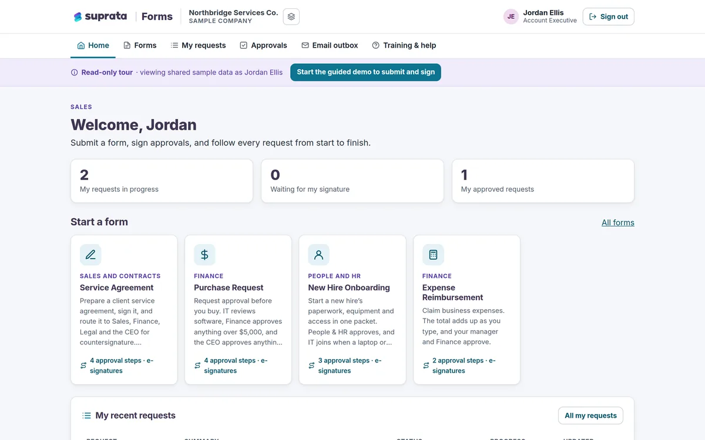Click the workflow icon beside 2 approval steps on Expense Reimbursement
Screen dimensions: 705x440
tap(426, 365)
